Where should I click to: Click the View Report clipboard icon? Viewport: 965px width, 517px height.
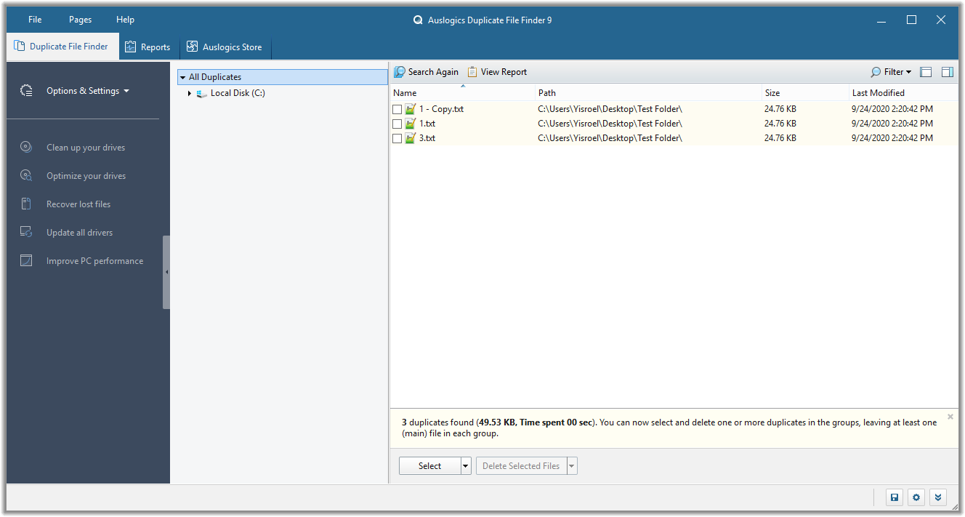pyautogui.click(x=472, y=72)
